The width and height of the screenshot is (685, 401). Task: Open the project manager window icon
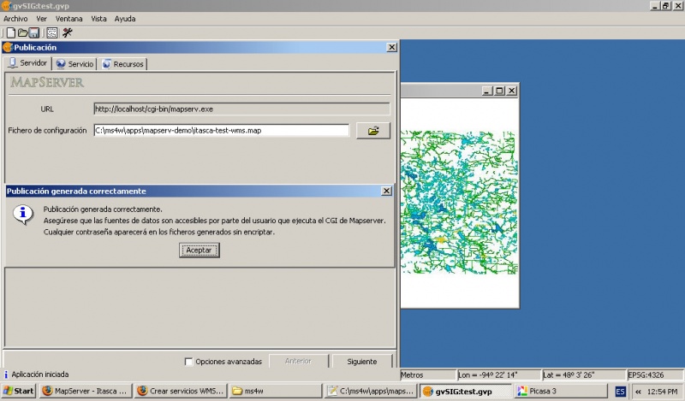tap(51, 32)
